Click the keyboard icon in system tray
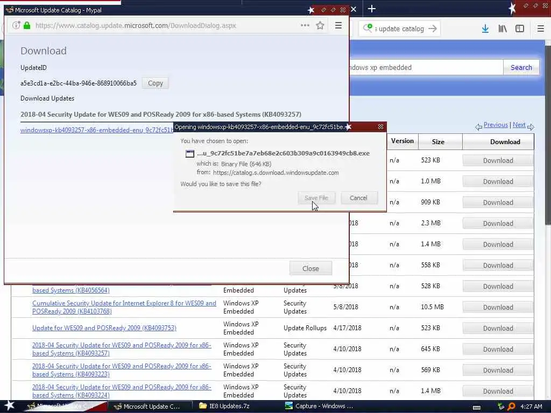 click(x=477, y=408)
